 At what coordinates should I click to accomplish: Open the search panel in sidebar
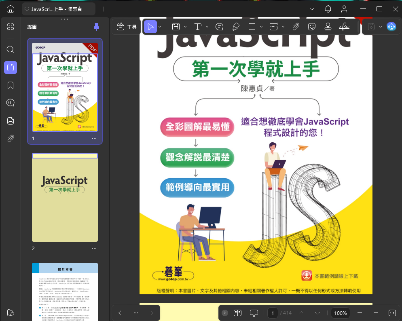[11, 49]
